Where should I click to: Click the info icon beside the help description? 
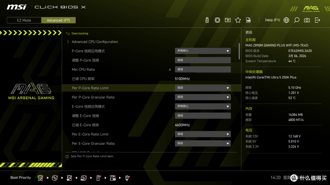coord(67,156)
